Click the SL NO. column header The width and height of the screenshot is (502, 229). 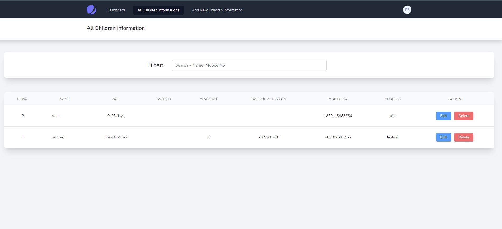tap(23, 99)
